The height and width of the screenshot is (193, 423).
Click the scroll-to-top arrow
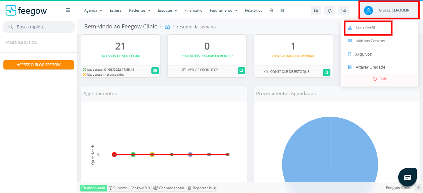418,188
